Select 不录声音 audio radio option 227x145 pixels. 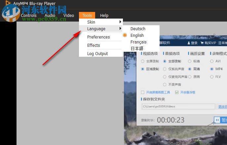click(165, 84)
